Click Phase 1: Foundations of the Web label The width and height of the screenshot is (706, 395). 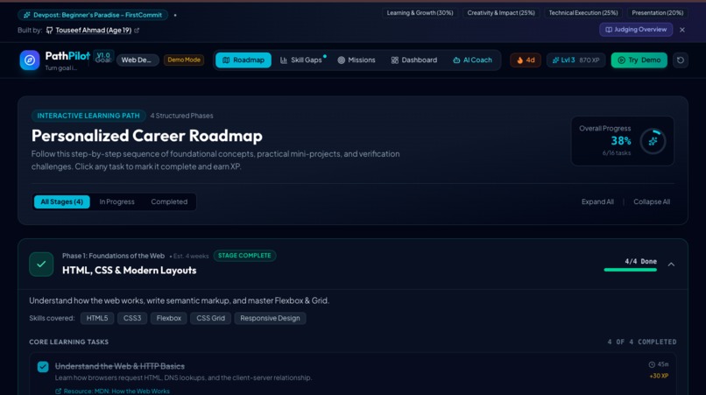pos(114,256)
